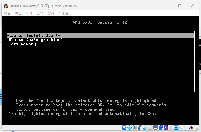Screen dimensions: 201x132
Task: Close the Ubuntu Linux test VM window
Action: coord(192,6)
